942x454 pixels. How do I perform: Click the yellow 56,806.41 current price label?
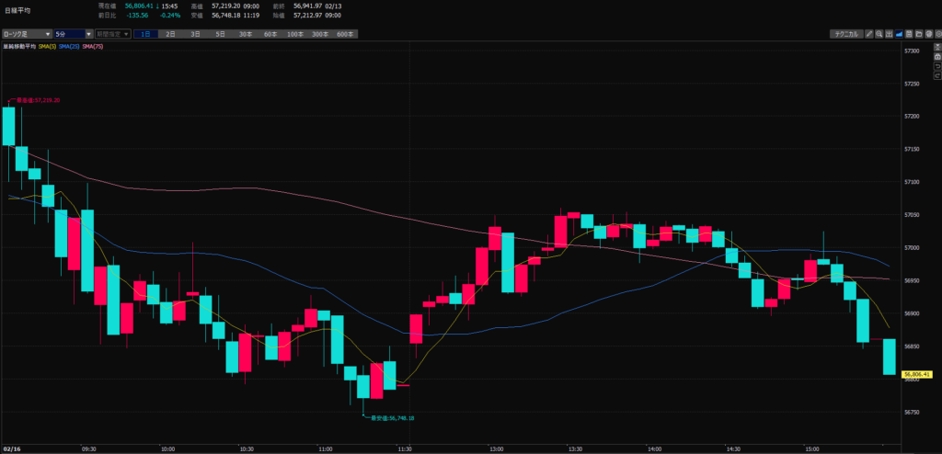tap(918, 374)
